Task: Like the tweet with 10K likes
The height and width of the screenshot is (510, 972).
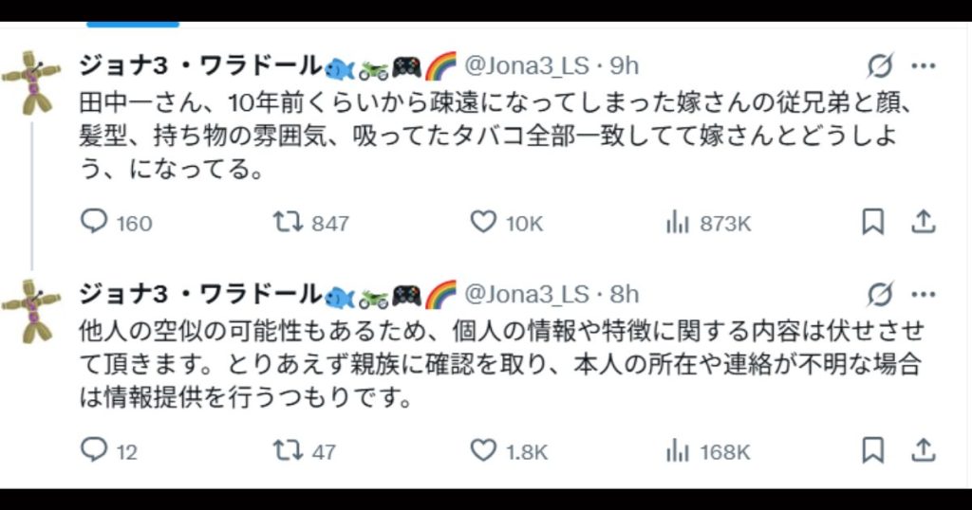Action: [x=484, y=223]
